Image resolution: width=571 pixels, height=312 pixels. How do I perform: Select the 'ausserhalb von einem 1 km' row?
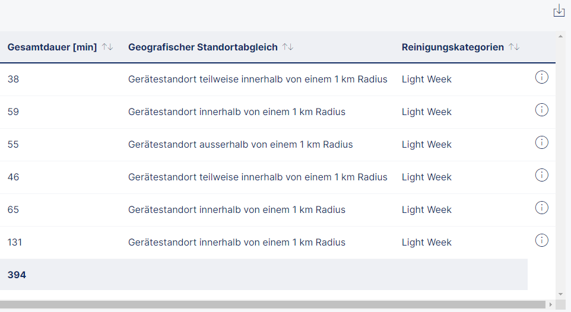pyautogui.click(x=240, y=144)
